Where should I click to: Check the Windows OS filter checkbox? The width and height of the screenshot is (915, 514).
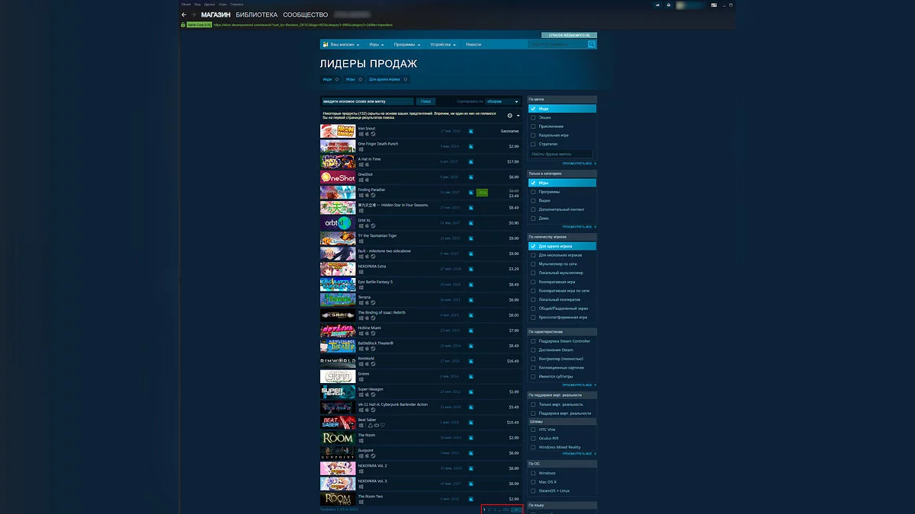[533, 473]
